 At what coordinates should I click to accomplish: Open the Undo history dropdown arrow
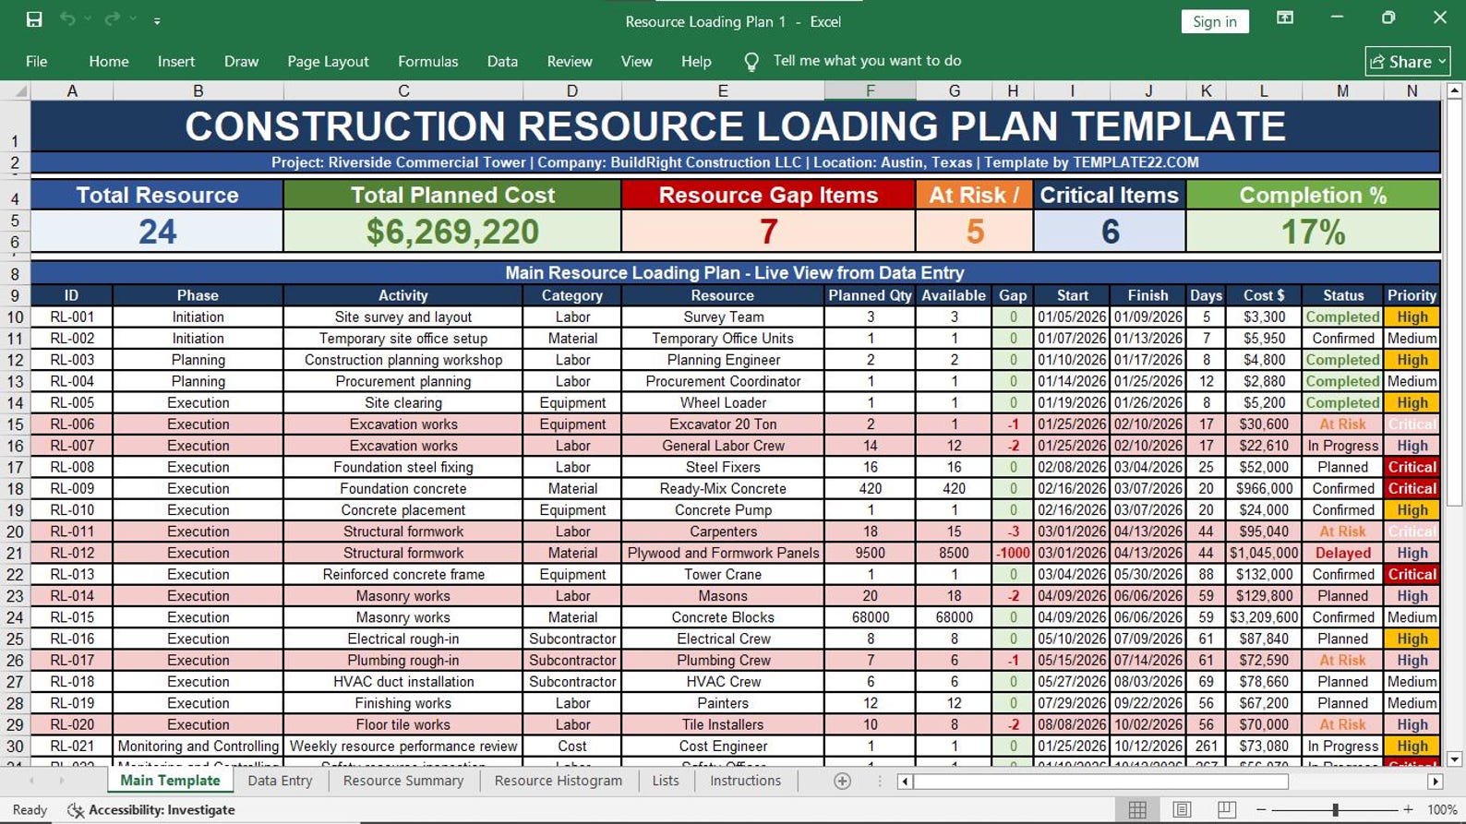point(88,19)
